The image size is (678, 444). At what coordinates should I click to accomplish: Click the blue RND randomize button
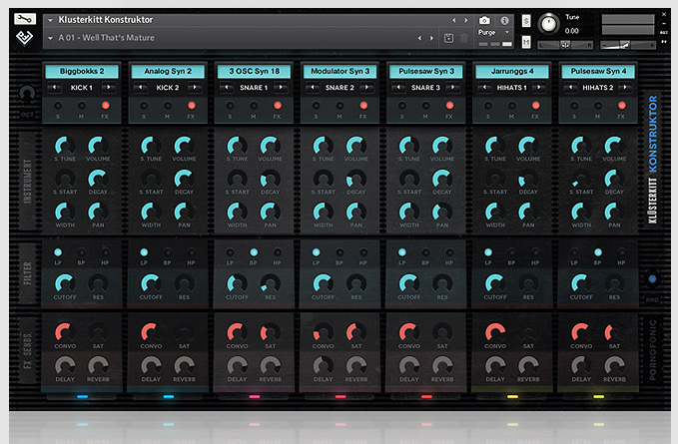(x=652, y=279)
